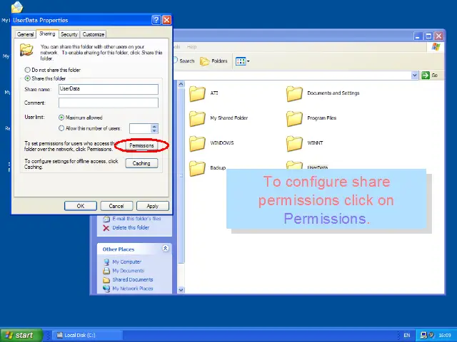Click the Windows flag start button
The image size is (457, 342).
(x=21, y=335)
